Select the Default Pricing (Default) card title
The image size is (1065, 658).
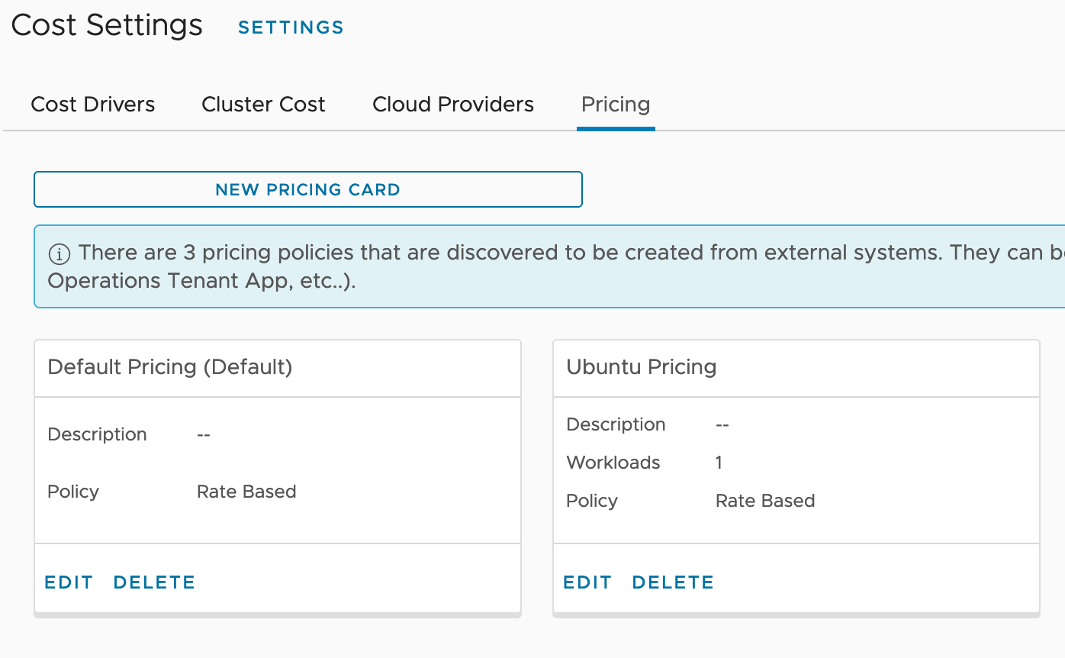pos(170,367)
